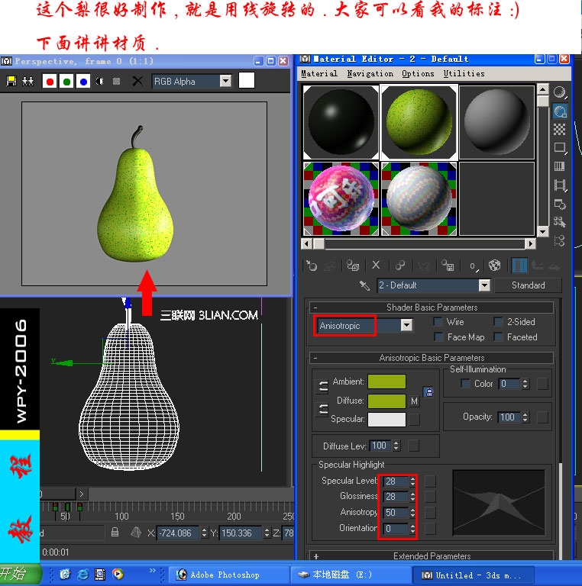Reset map to default with X icon
This screenshot has height=586, width=582.
click(x=376, y=266)
